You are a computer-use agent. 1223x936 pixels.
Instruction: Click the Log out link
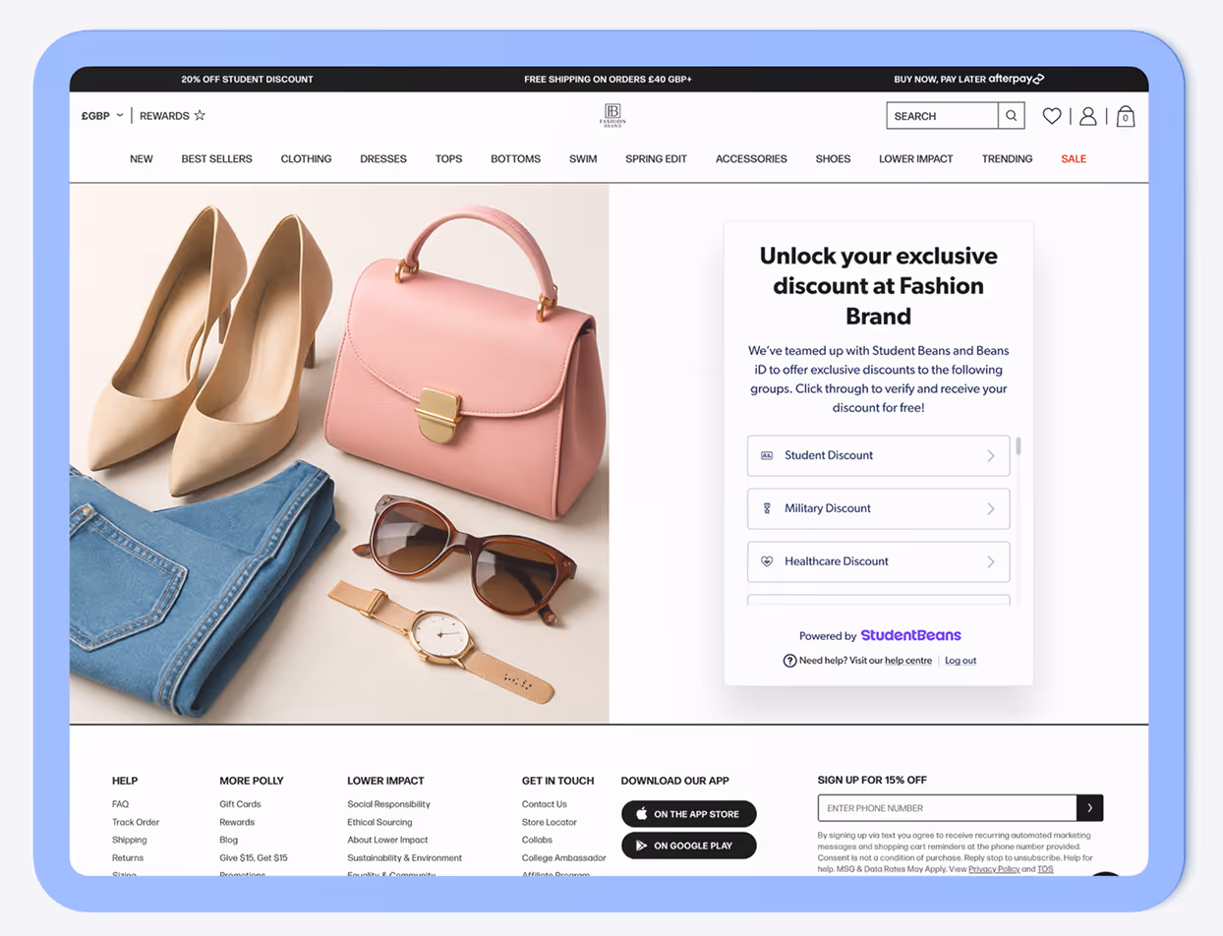coord(961,661)
